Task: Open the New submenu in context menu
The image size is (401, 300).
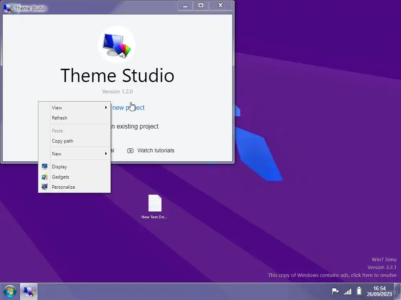Action: click(x=74, y=154)
